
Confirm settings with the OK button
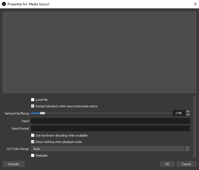tap(167, 164)
